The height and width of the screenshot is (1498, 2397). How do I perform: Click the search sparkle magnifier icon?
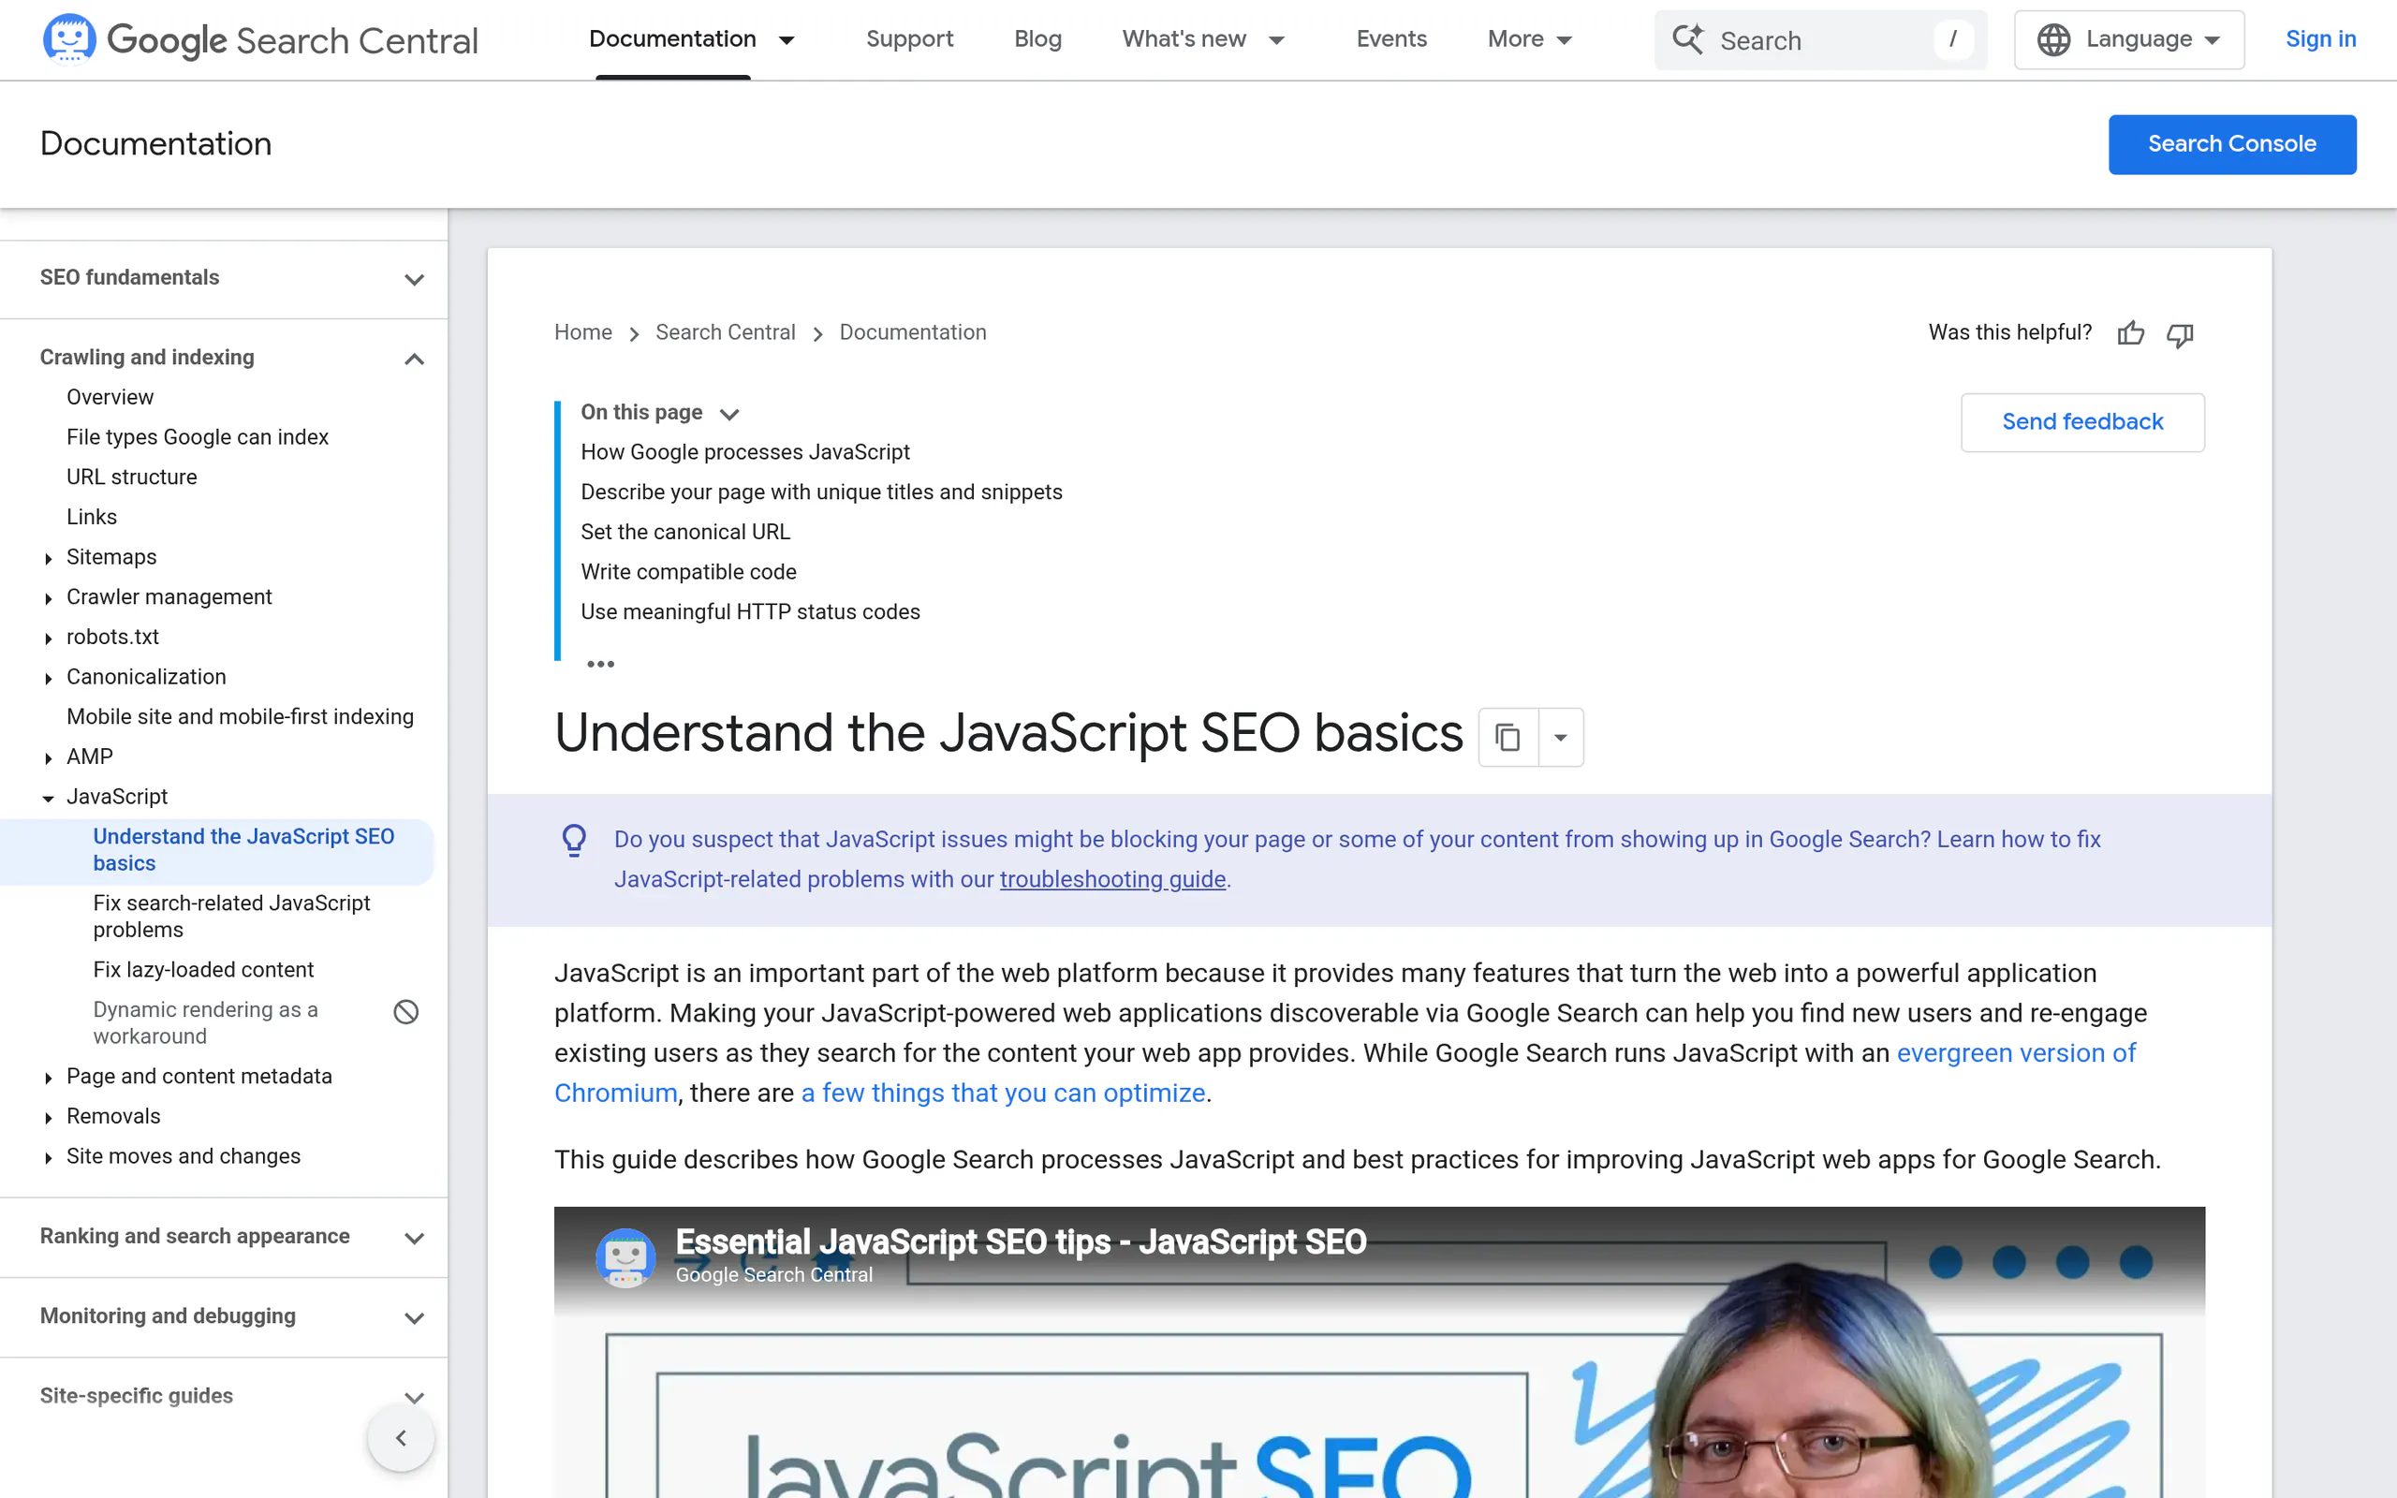[1688, 39]
